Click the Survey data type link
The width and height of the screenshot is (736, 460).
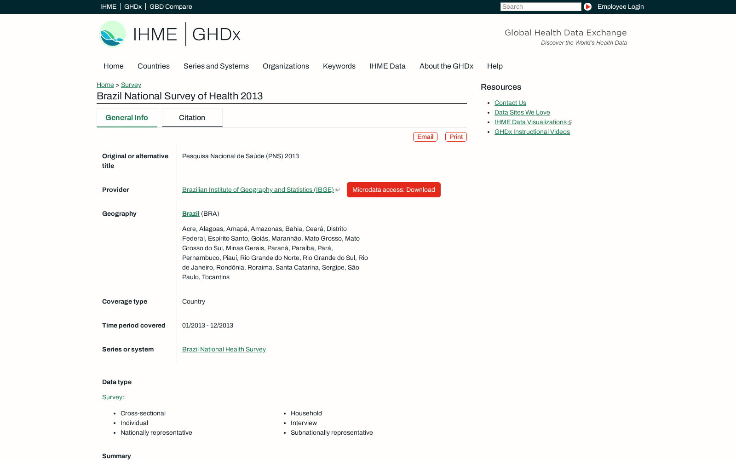pyautogui.click(x=112, y=397)
